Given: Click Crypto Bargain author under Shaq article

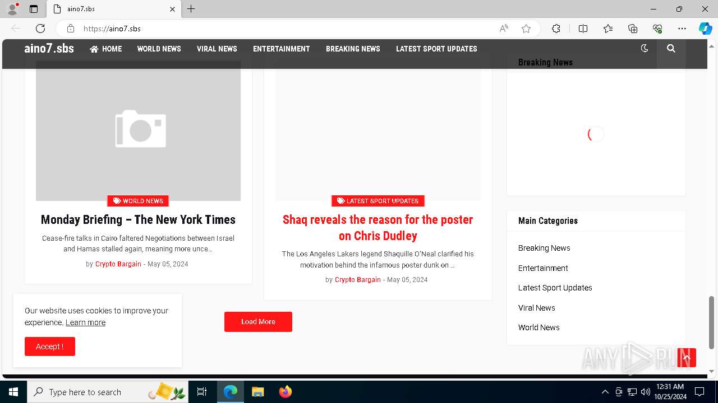Looking at the screenshot, I should 357,280.
